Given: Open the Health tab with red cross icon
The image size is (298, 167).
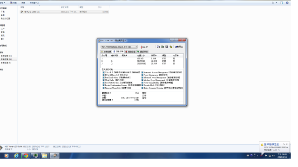Looking at the screenshot, I should tap(130, 51).
